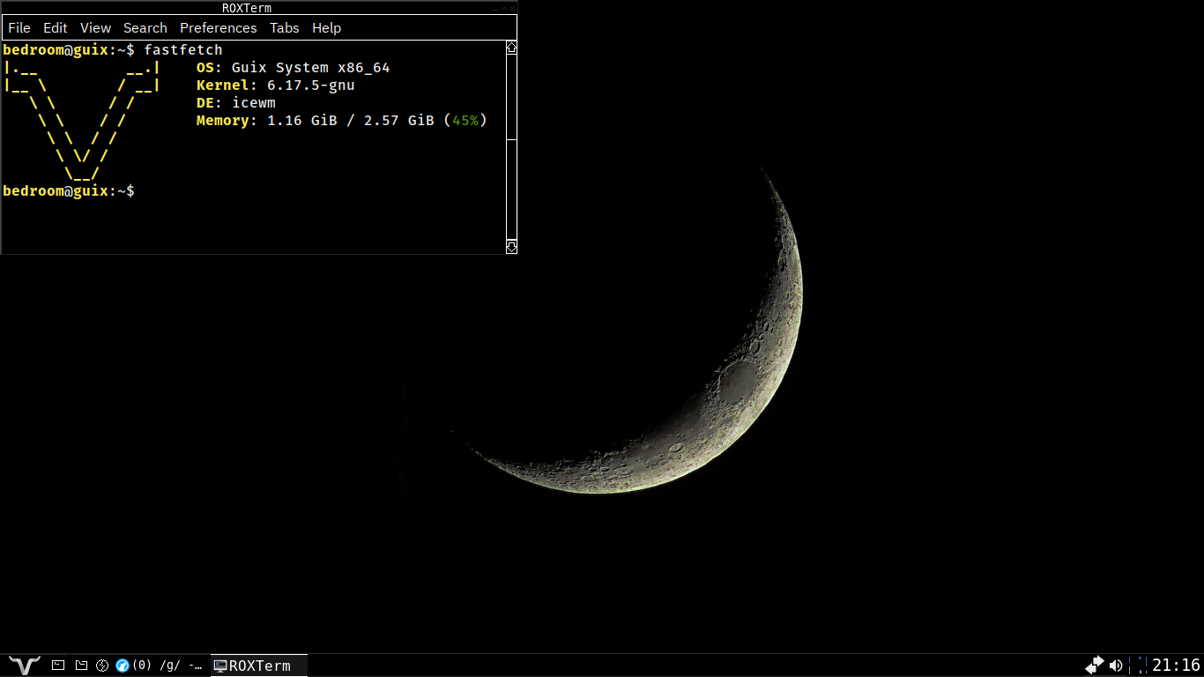Screen dimensions: 1204x677
Task: Open the File menu
Action: [x=19, y=28]
